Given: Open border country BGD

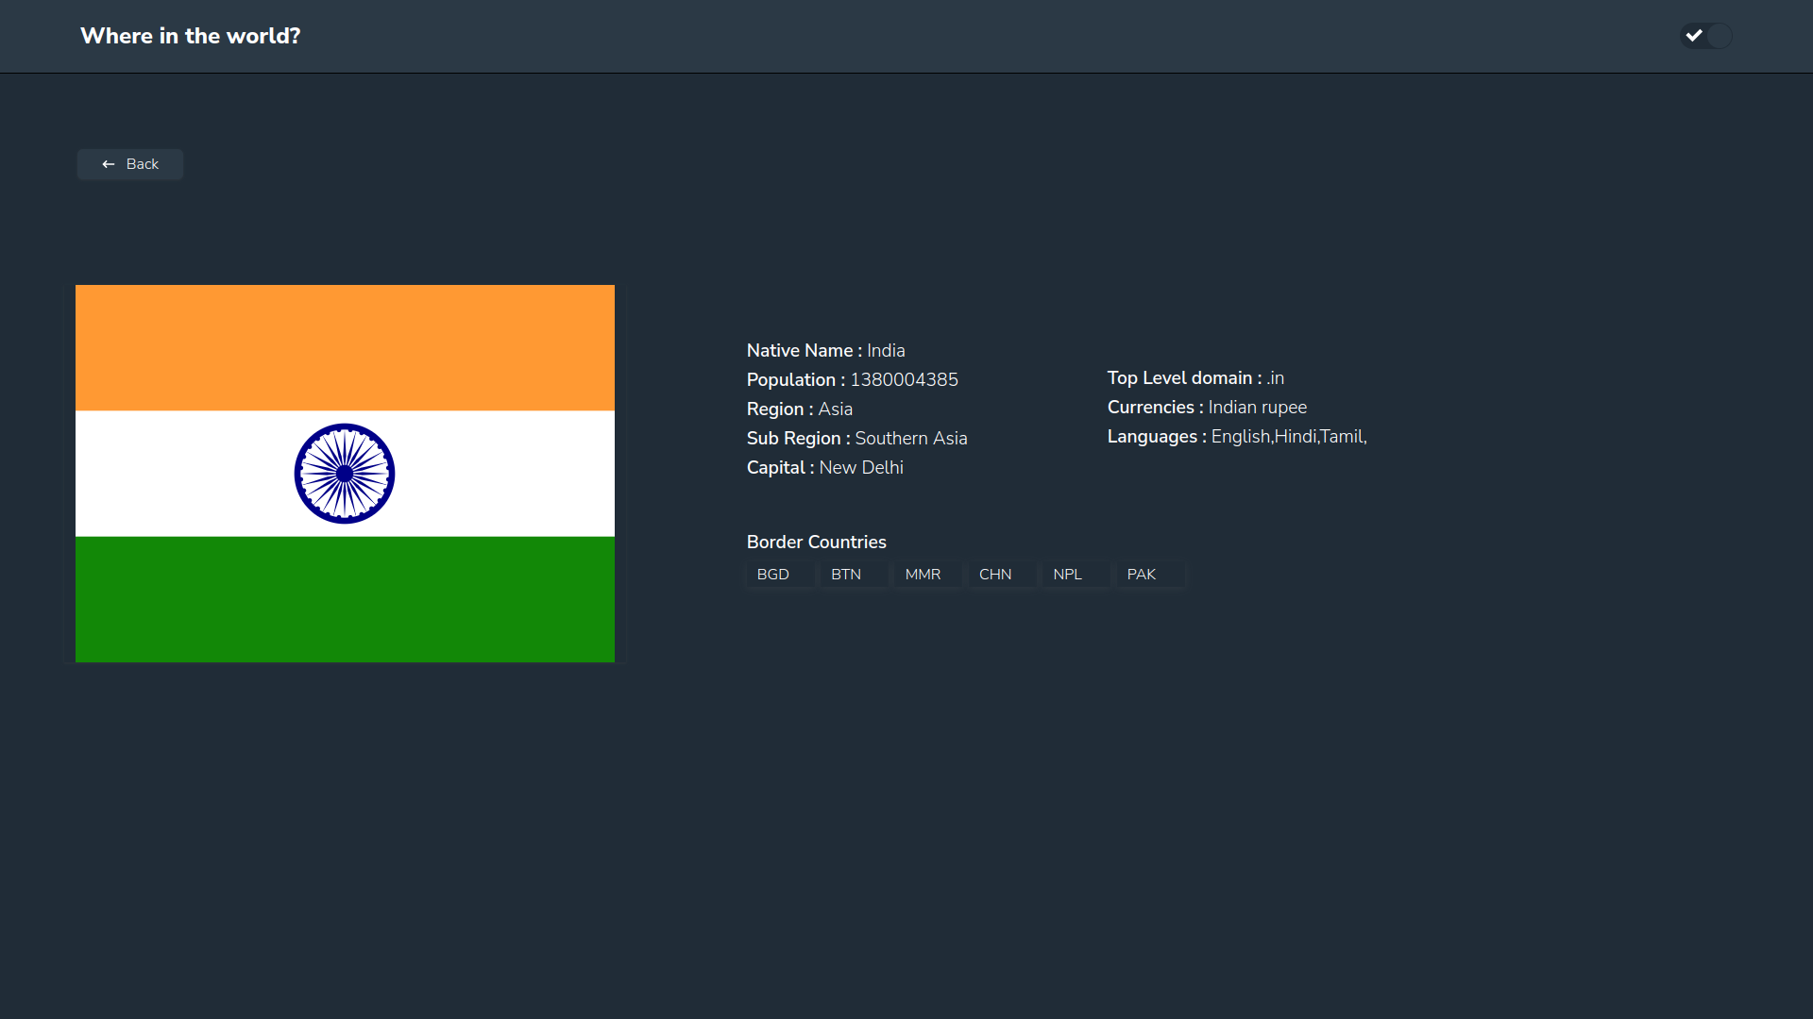Looking at the screenshot, I should [x=778, y=575].
